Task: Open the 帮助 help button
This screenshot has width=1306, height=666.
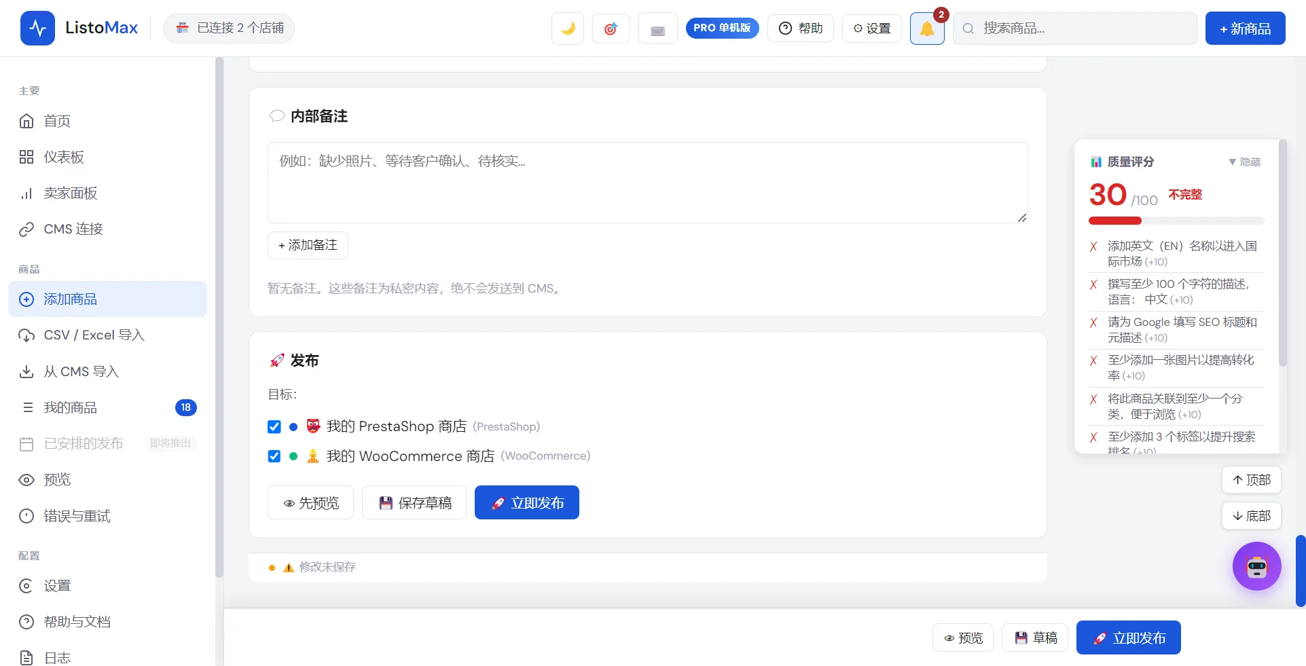Action: point(801,28)
